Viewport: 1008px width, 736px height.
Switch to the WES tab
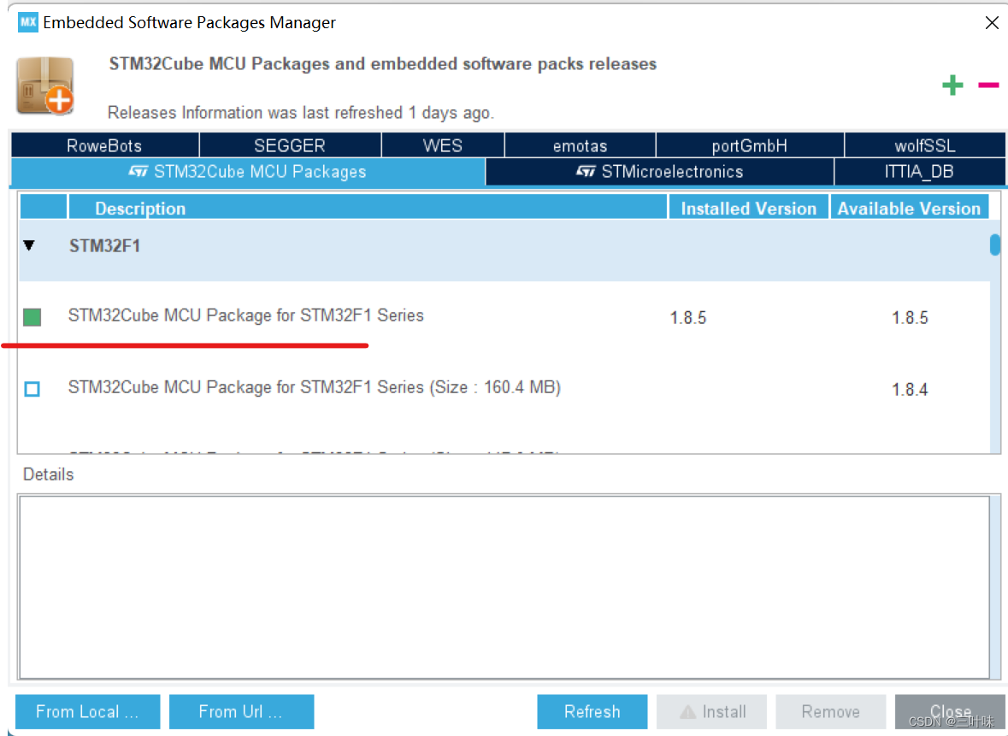(x=442, y=145)
